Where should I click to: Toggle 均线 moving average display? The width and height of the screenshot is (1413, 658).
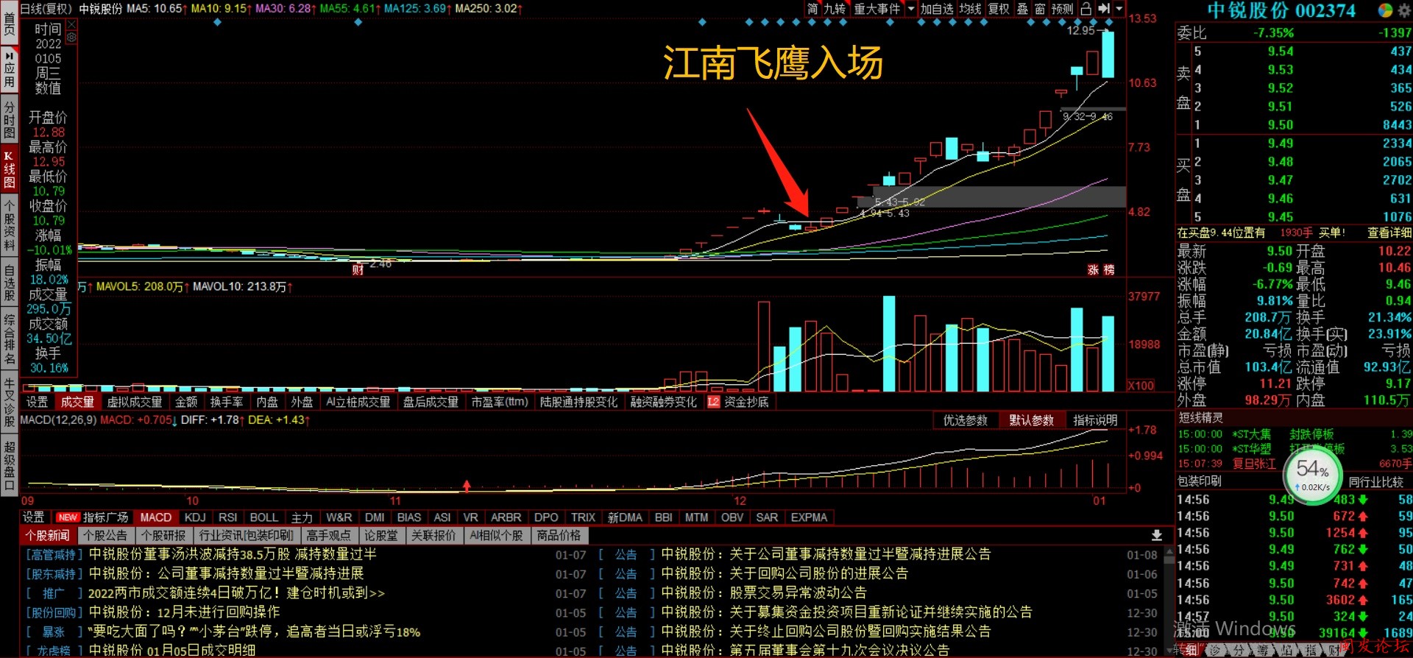(970, 9)
